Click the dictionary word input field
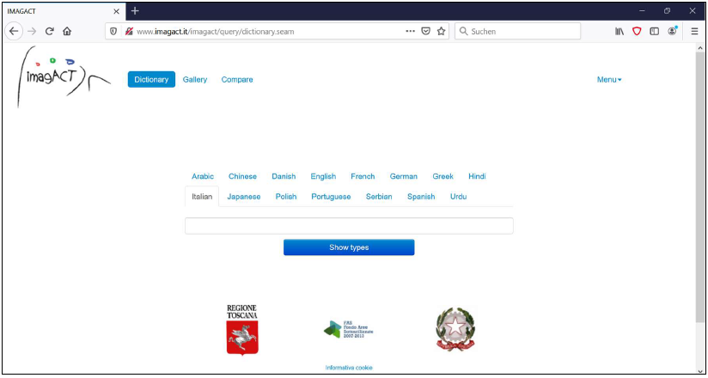This screenshot has height=378, width=708. [x=349, y=226]
